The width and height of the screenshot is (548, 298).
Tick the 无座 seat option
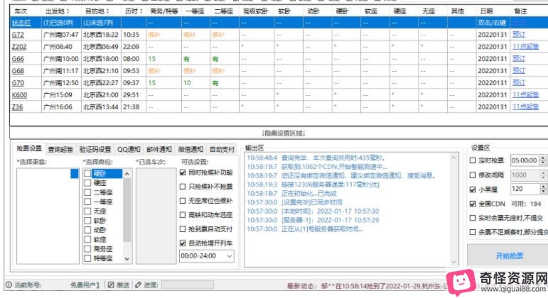point(87,211)
